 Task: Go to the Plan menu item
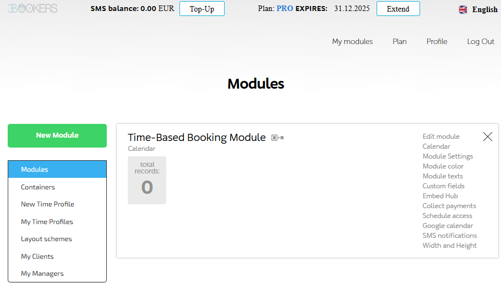(400, 41)
